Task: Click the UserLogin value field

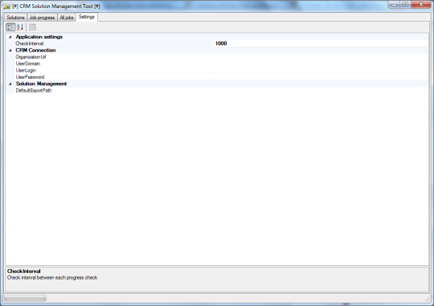Action: coord(321,70)
